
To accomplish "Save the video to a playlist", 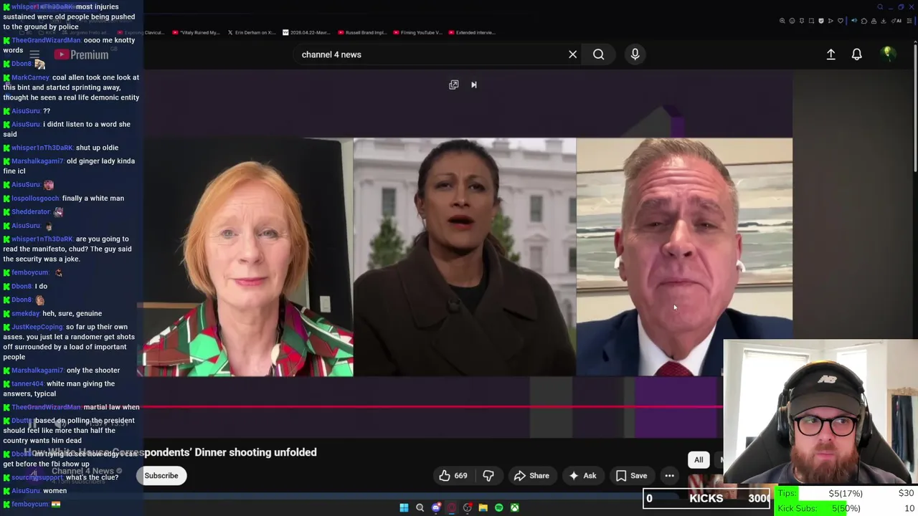I will (x=631, y=476).
